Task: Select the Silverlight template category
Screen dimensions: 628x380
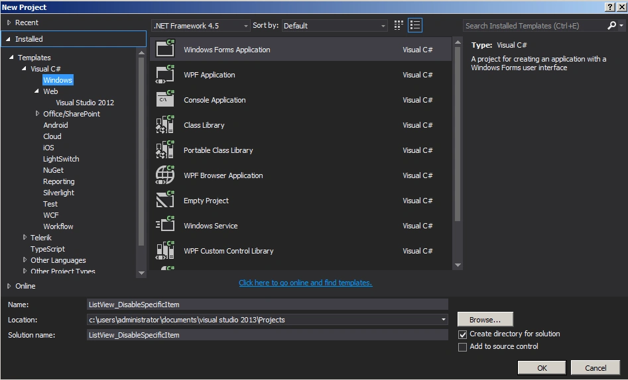Action: tap(59, 193)
